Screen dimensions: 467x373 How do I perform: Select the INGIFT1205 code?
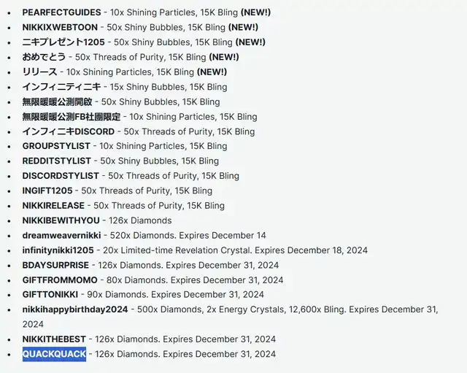click(47, 191)
